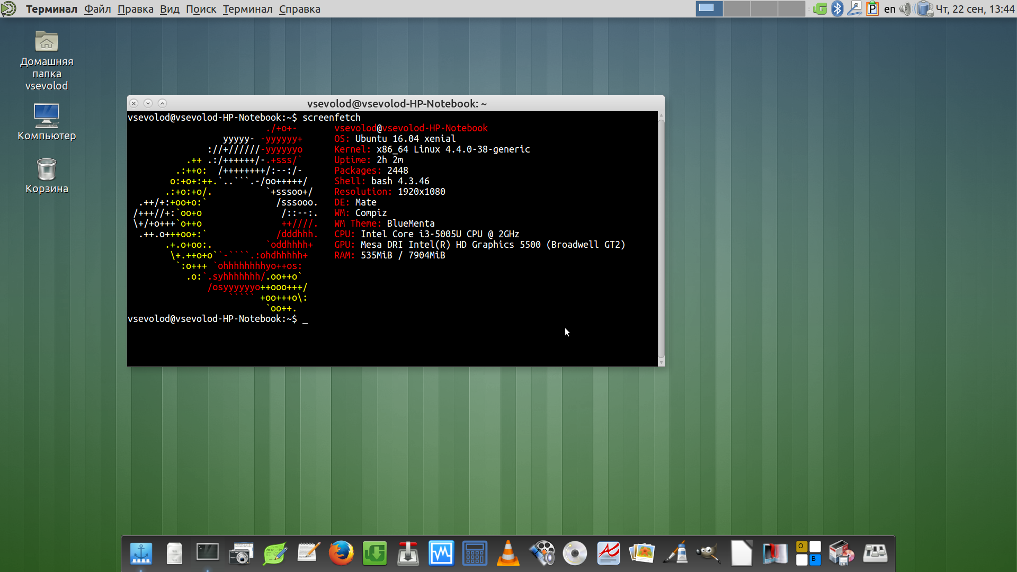The image size is (1017, 572).
Task: Open the calendar from the clock Чт, 22 сен
Action: click(x=975, y=9)
